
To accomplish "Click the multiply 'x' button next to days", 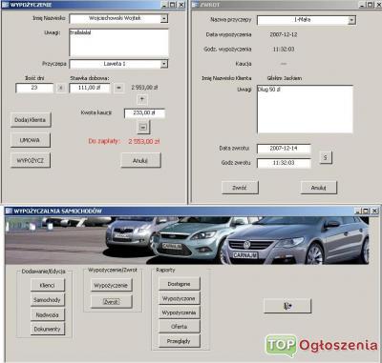I will pyautogui.click(x=61, y=88).
